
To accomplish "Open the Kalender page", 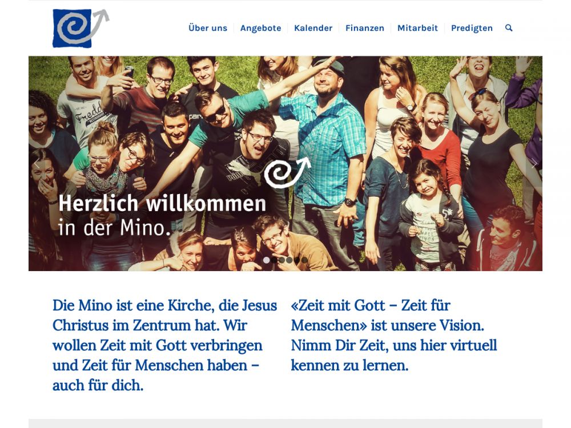I will [x=313, y=28].
